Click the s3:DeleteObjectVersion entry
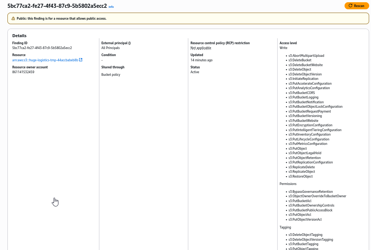The image size is (371, 250). click(305, 74)
